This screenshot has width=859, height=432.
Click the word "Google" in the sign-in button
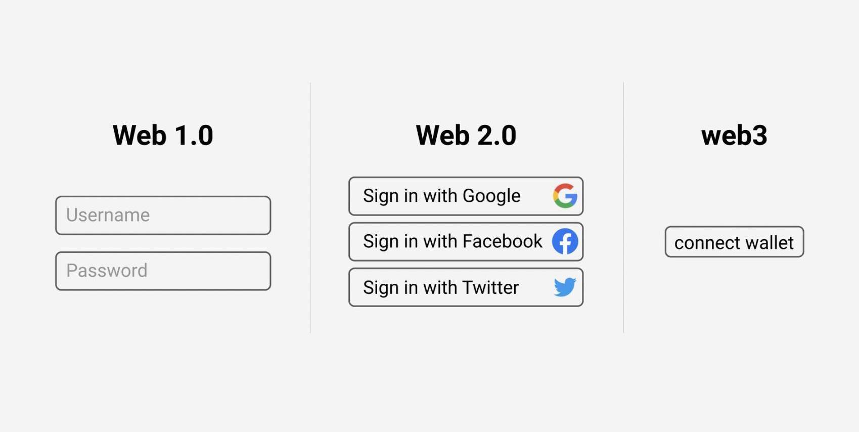[491, 196]
